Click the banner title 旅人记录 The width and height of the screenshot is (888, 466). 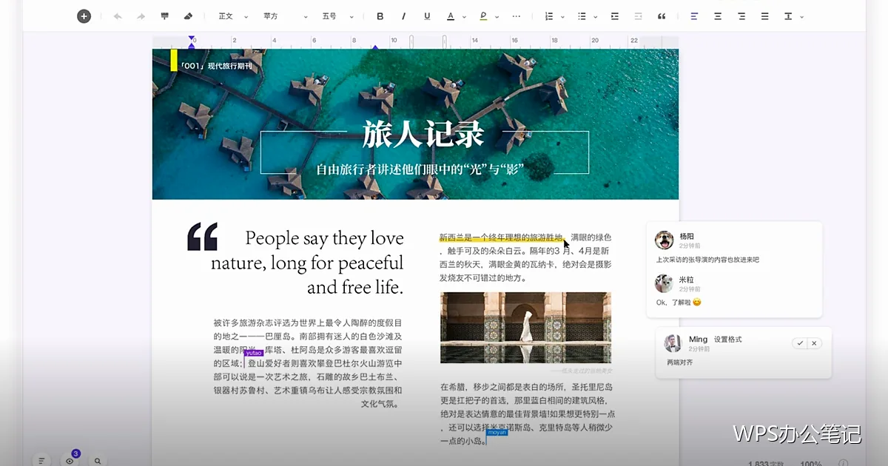[423, 135]
